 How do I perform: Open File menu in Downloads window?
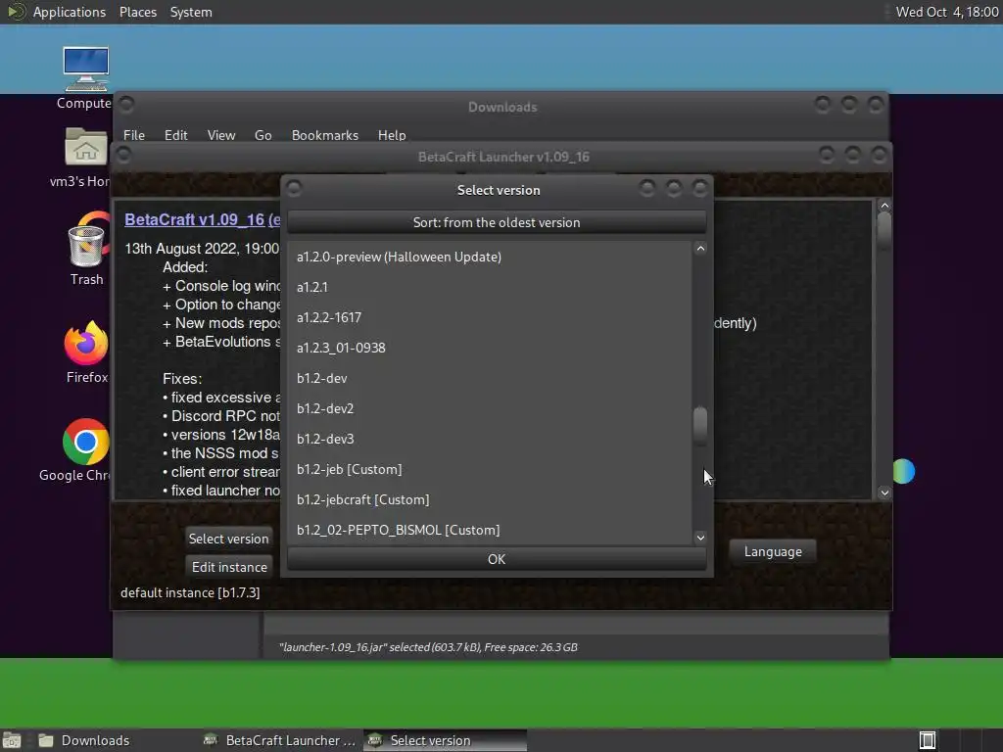tap(133, 135)
